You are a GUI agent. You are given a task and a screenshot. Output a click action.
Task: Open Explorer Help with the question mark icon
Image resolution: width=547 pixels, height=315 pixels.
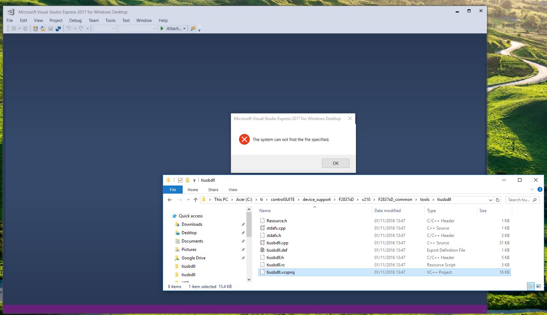540,189
